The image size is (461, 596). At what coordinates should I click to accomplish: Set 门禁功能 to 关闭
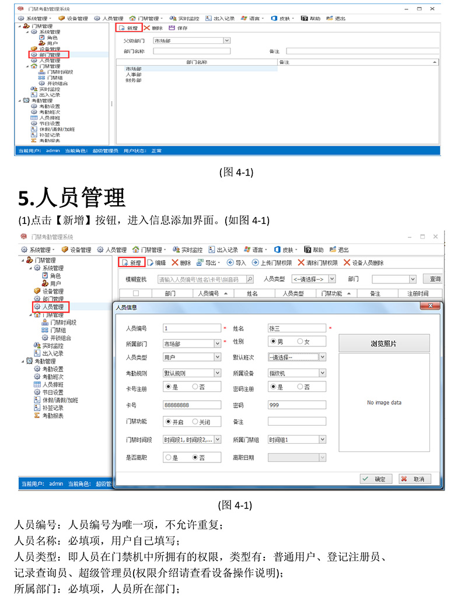(x=195, y=422)
